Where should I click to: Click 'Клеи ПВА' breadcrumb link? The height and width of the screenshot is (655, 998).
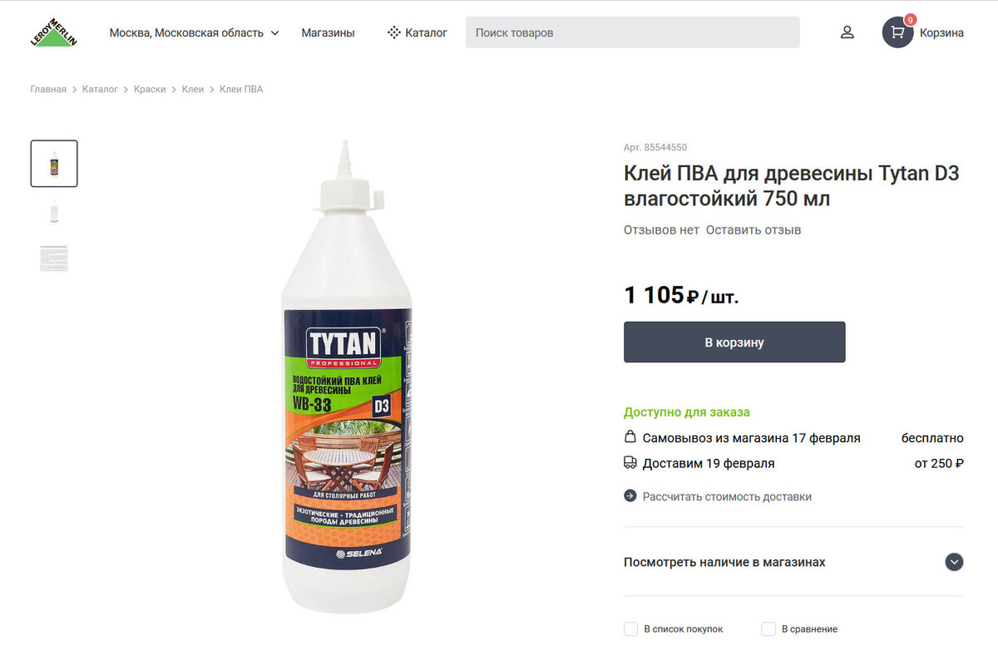241,89
